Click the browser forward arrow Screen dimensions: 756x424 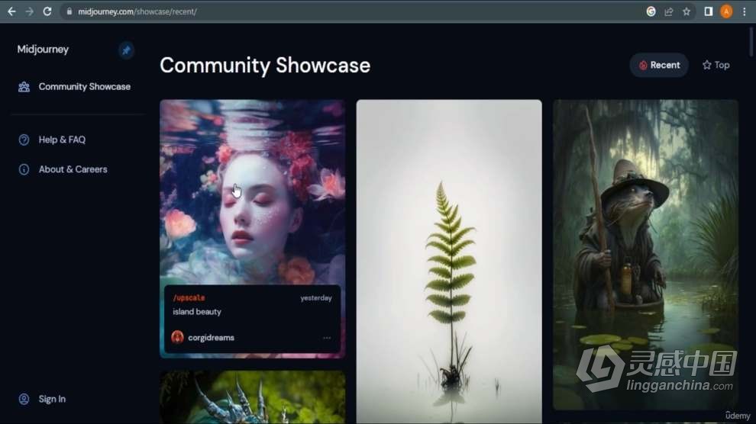pos(30,11)
